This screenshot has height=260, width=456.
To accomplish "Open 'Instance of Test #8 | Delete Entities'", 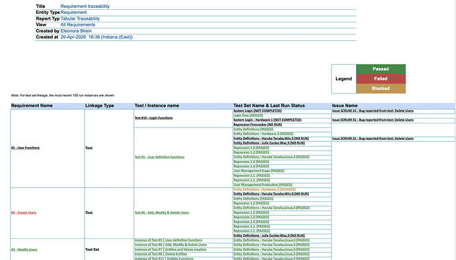I will (x=161, y=254).
